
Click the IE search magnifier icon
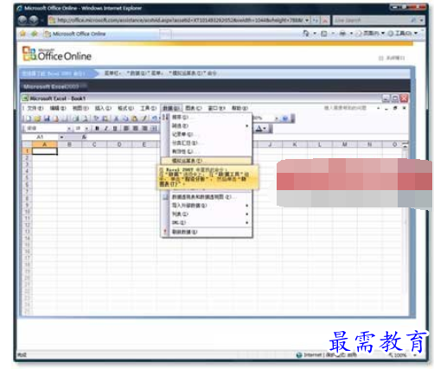[413, 20]
